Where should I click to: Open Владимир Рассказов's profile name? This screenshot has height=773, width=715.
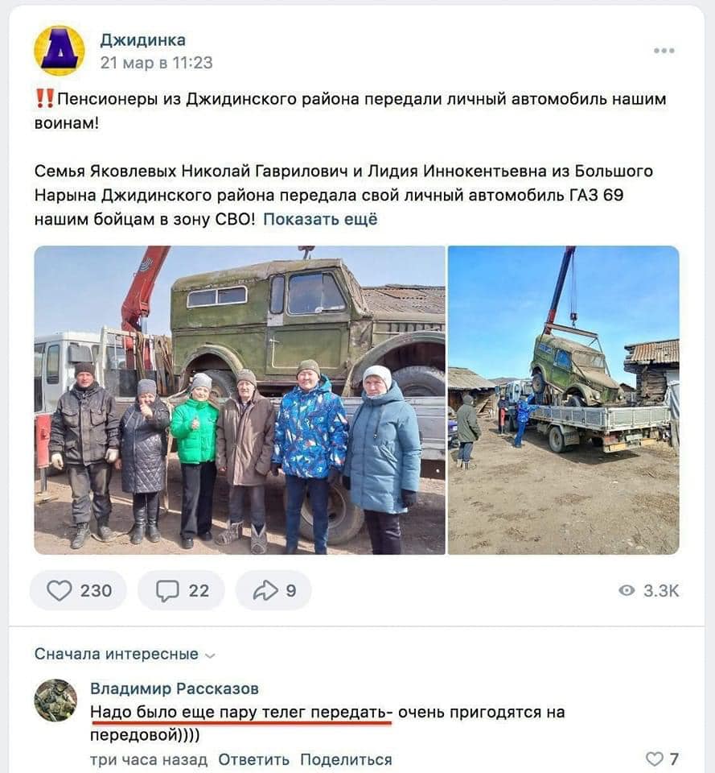175,688
